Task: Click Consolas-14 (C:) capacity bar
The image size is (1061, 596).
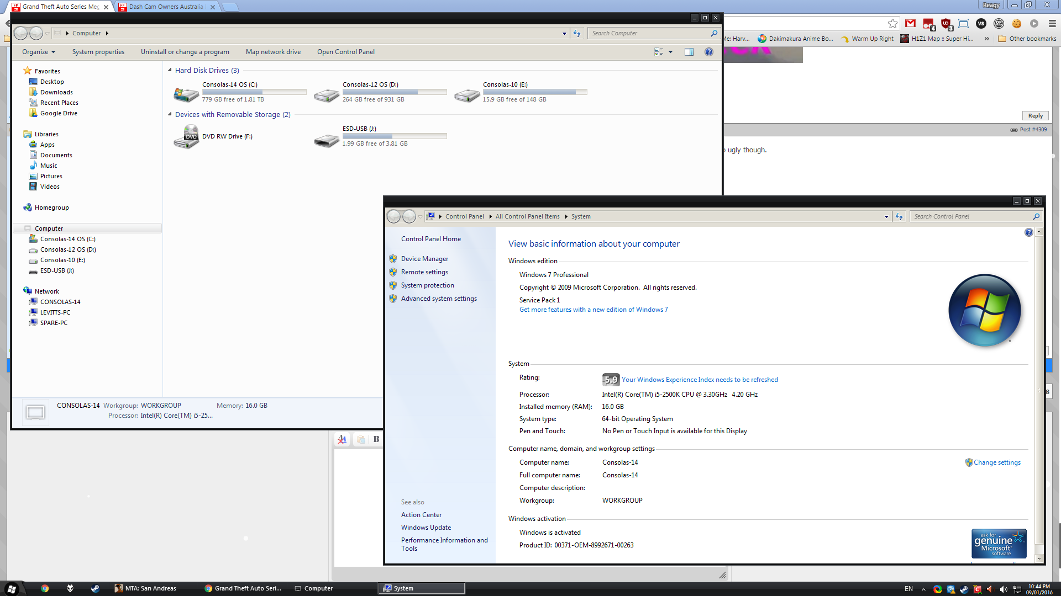Action: (x=254, y=92)
